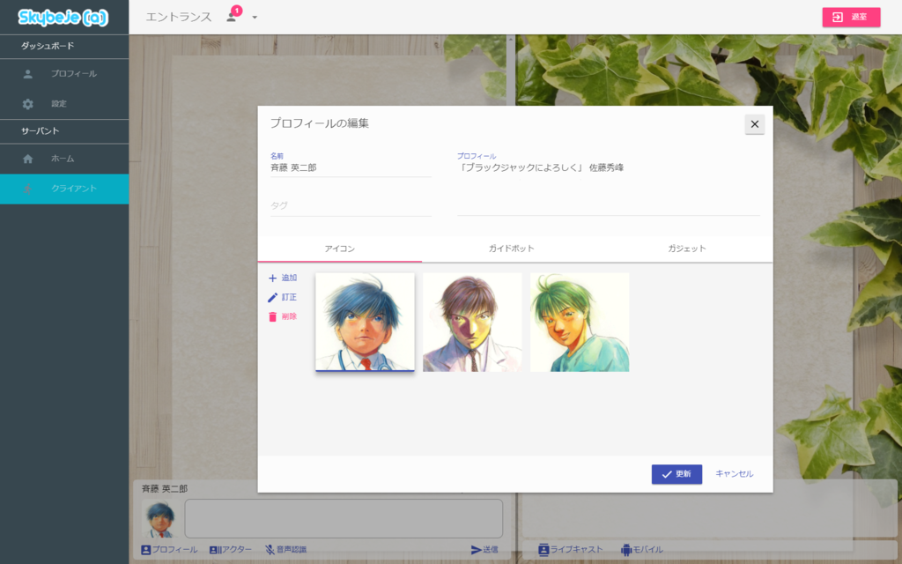Open 設定 in the sidebar
This screenshot has width=902, height=564.
64,104
